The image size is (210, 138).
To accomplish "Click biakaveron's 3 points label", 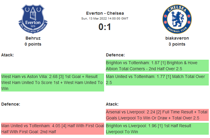I will [177, 44].
